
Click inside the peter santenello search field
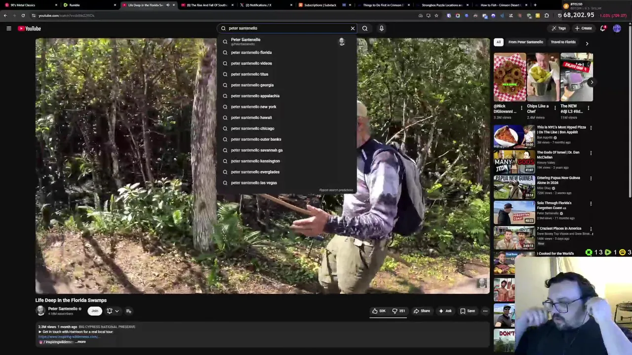[286, 28]
